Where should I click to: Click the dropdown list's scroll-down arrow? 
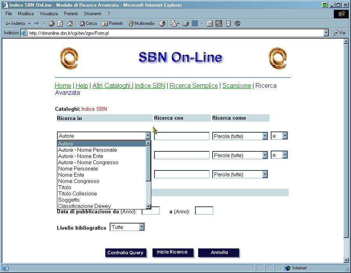(x=148, y=206)
